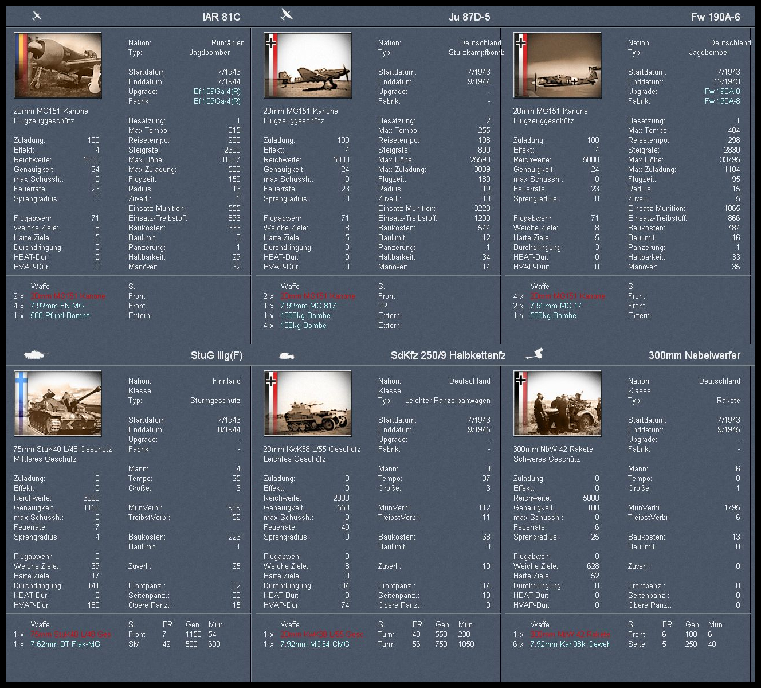This screenshot has height=688, width=761.
Task: Select the 7.92mm MG 17 weapon
Action: coord(556,306)
